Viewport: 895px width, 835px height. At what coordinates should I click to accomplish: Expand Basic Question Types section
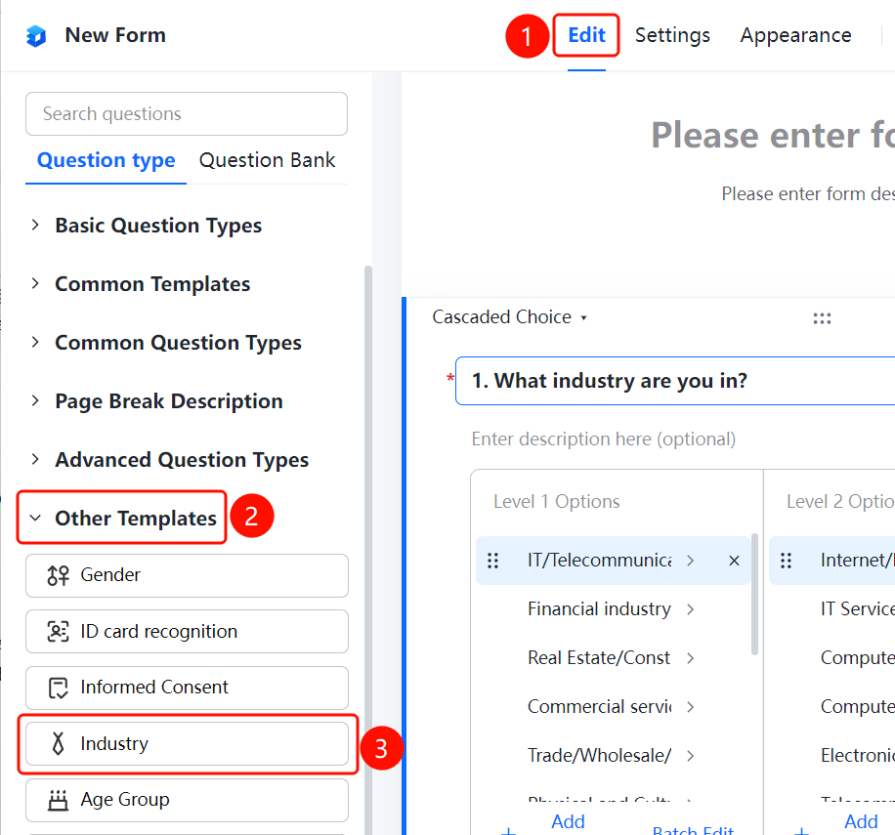(35, 225)
